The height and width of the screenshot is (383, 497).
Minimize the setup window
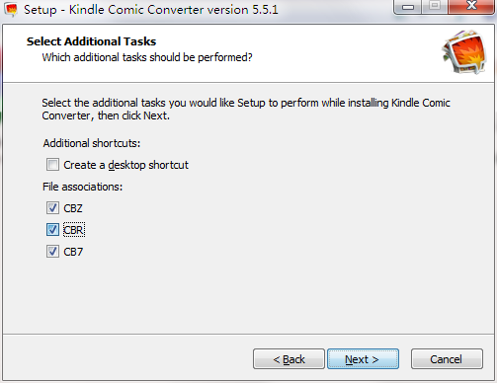tap(408, 7)
